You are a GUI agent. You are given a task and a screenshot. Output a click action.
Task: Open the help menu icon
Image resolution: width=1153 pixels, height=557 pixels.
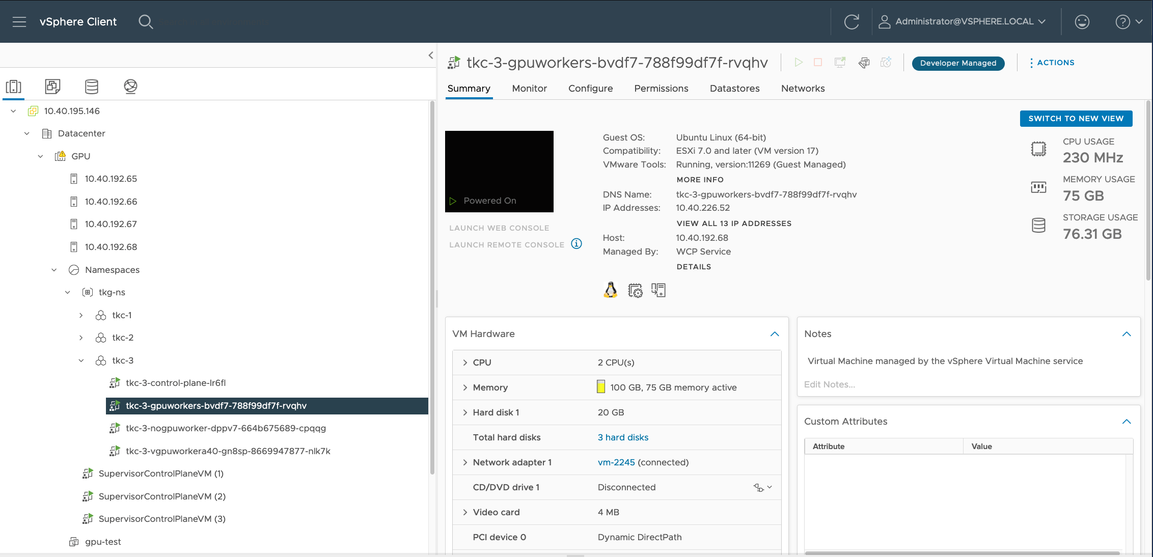(1122, 22)
